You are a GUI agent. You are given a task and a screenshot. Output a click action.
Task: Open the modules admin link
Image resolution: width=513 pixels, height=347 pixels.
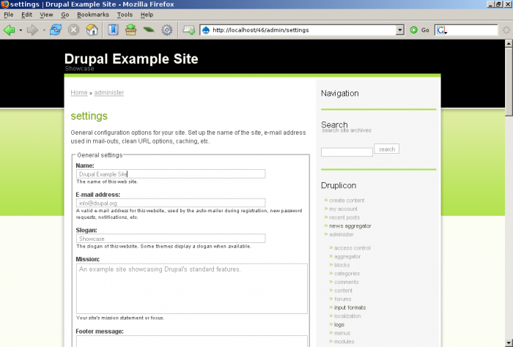click(344, 341)
